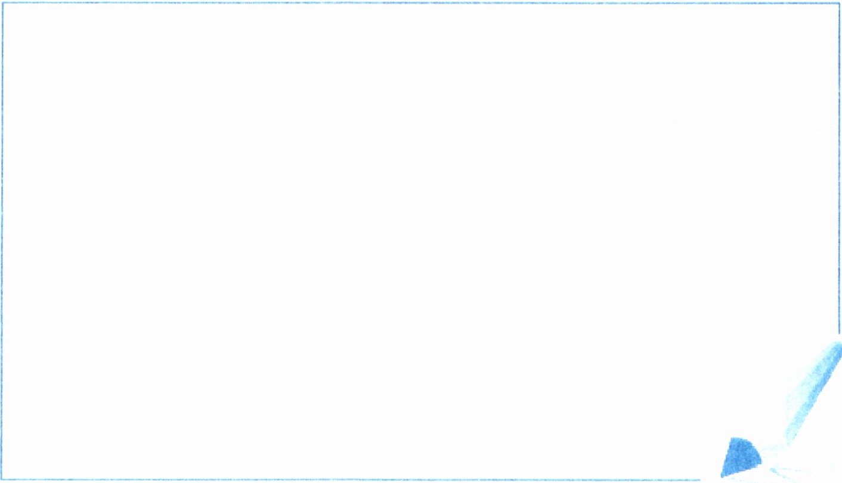Click the frame's top-right corner
The height and width of the screenshot is (483, 842).
(838, 4)
